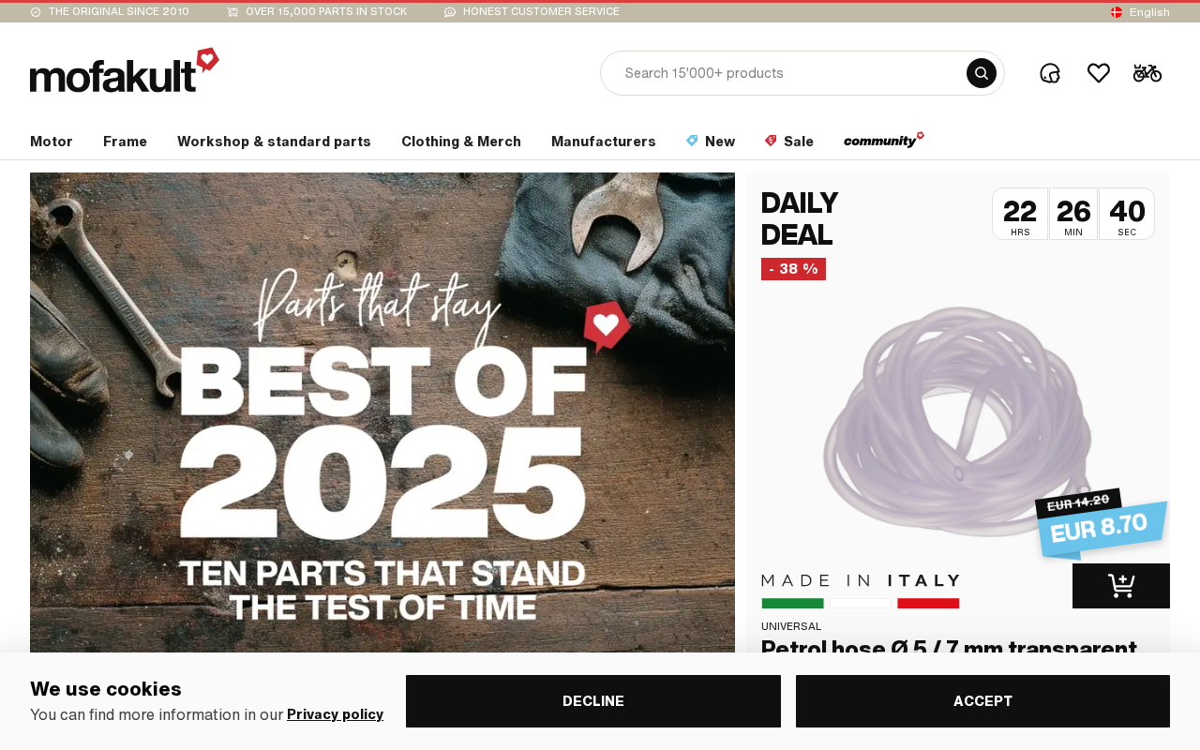Open the Privacy policy link
The image size is (1200, 750).
click(336, 714)
